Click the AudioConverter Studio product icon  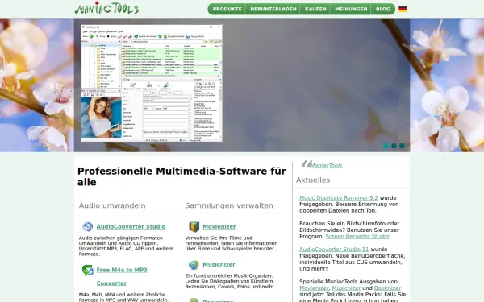[87, 226]
